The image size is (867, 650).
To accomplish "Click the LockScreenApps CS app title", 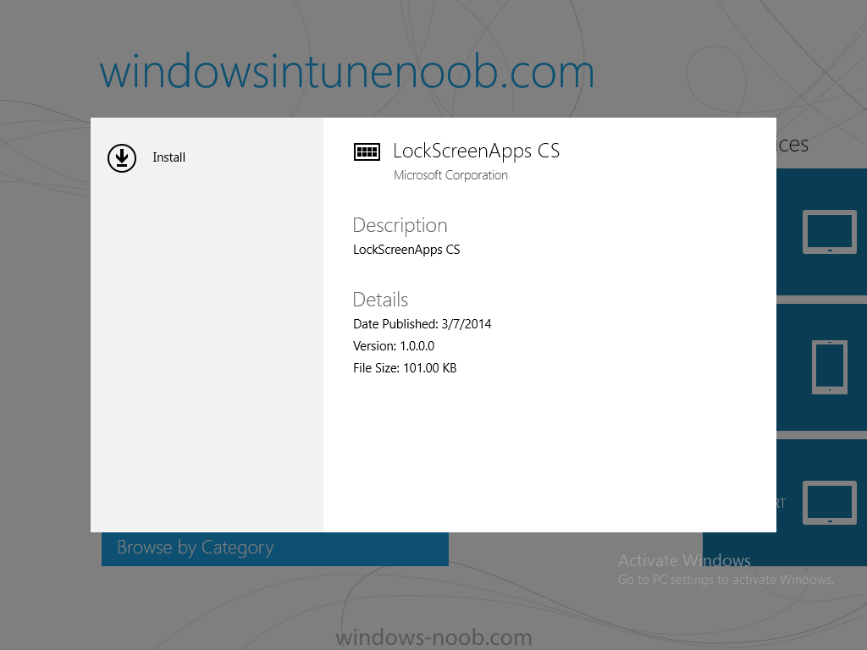I will [476, 151].
